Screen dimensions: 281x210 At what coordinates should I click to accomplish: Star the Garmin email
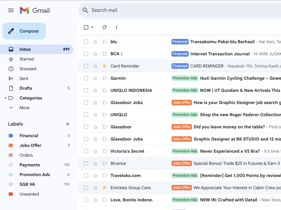95,78
